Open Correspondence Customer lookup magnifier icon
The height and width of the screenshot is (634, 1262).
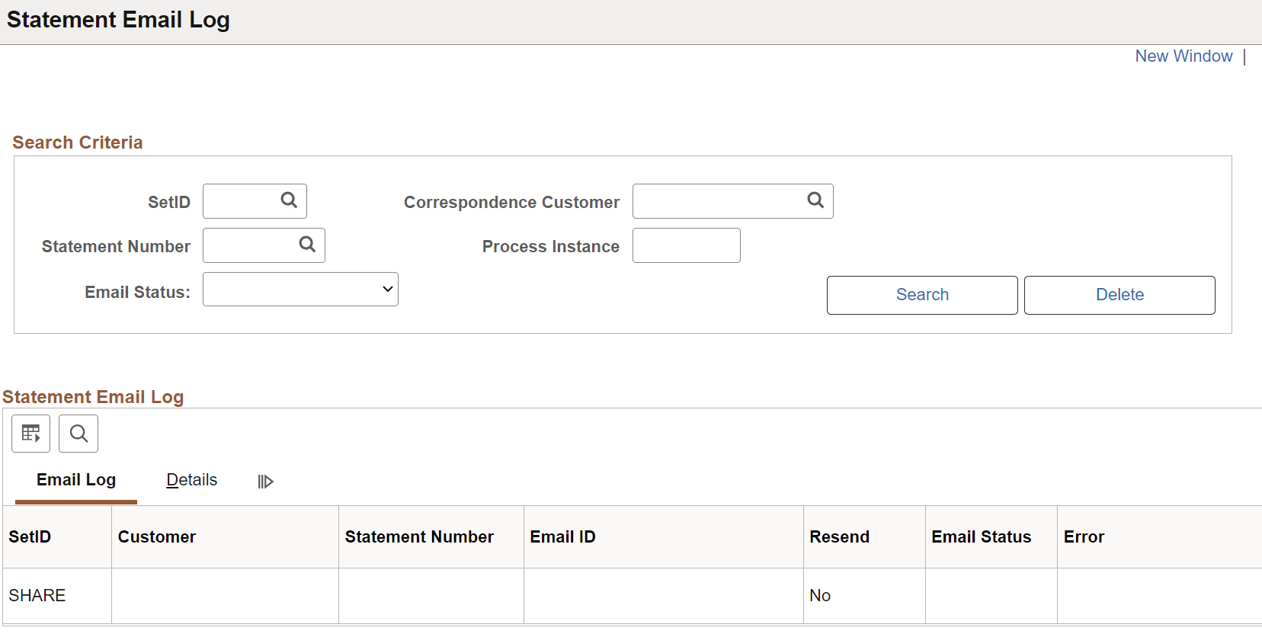tap(815, 200)
